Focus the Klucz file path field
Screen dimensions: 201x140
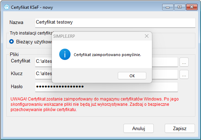[x=106, y=74]
